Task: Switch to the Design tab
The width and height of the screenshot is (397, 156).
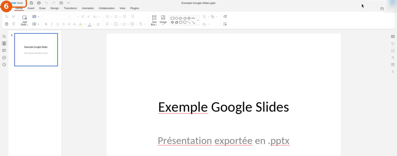Action: (x=55, y=8)
